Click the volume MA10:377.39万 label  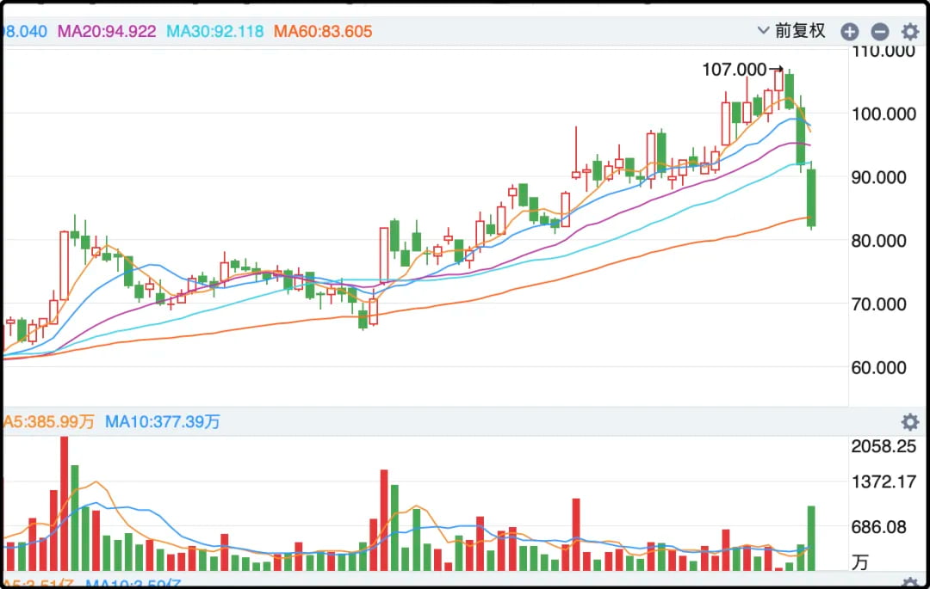coord(163,422)
